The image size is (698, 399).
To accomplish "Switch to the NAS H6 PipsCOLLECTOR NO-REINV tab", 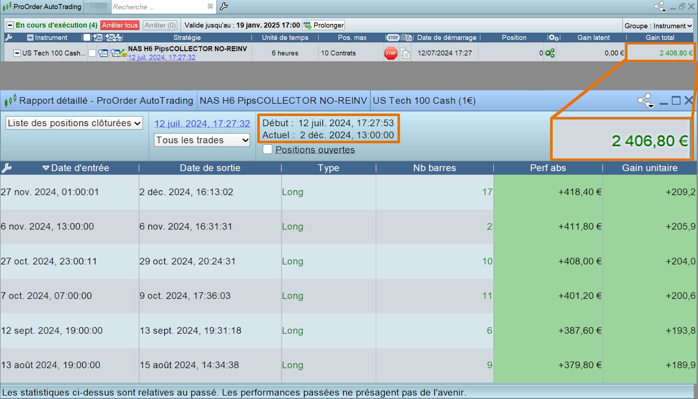I will point(283,100).
